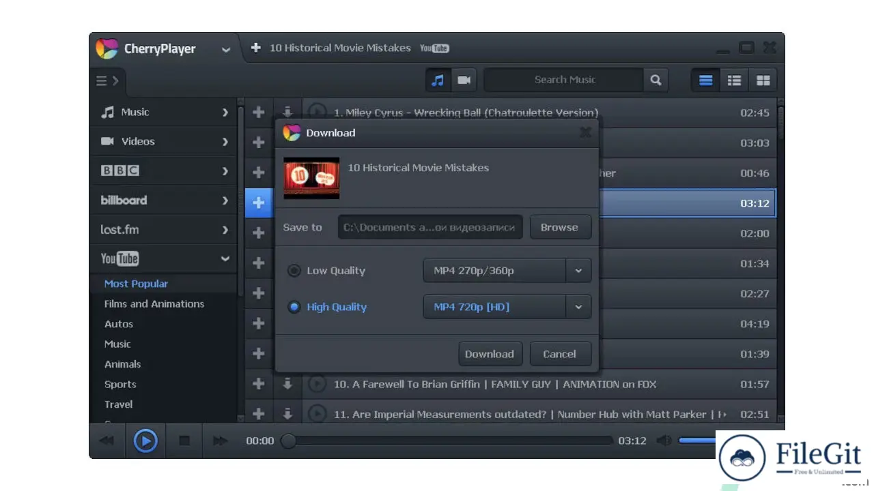
Task: Select Sports YouTube category
Action: coord(120,385)
